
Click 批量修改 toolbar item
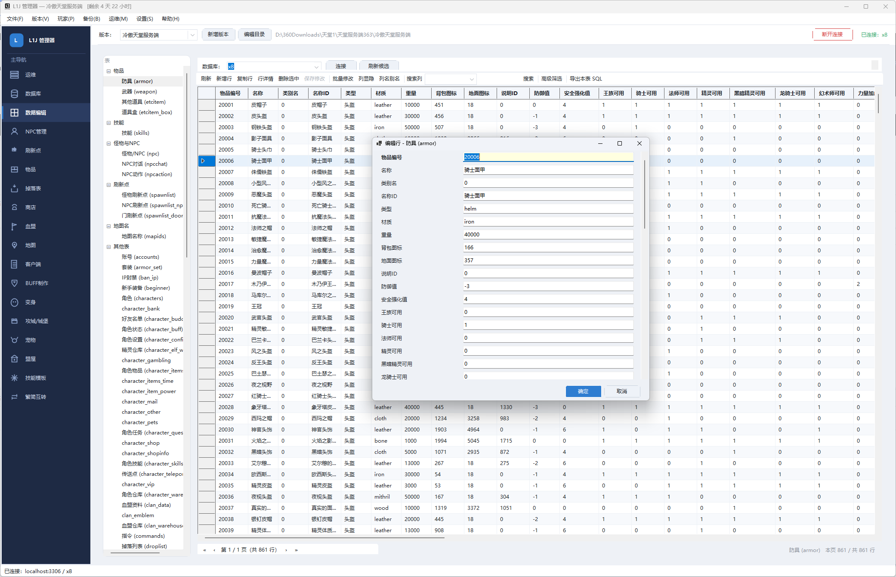pos(343,79)
